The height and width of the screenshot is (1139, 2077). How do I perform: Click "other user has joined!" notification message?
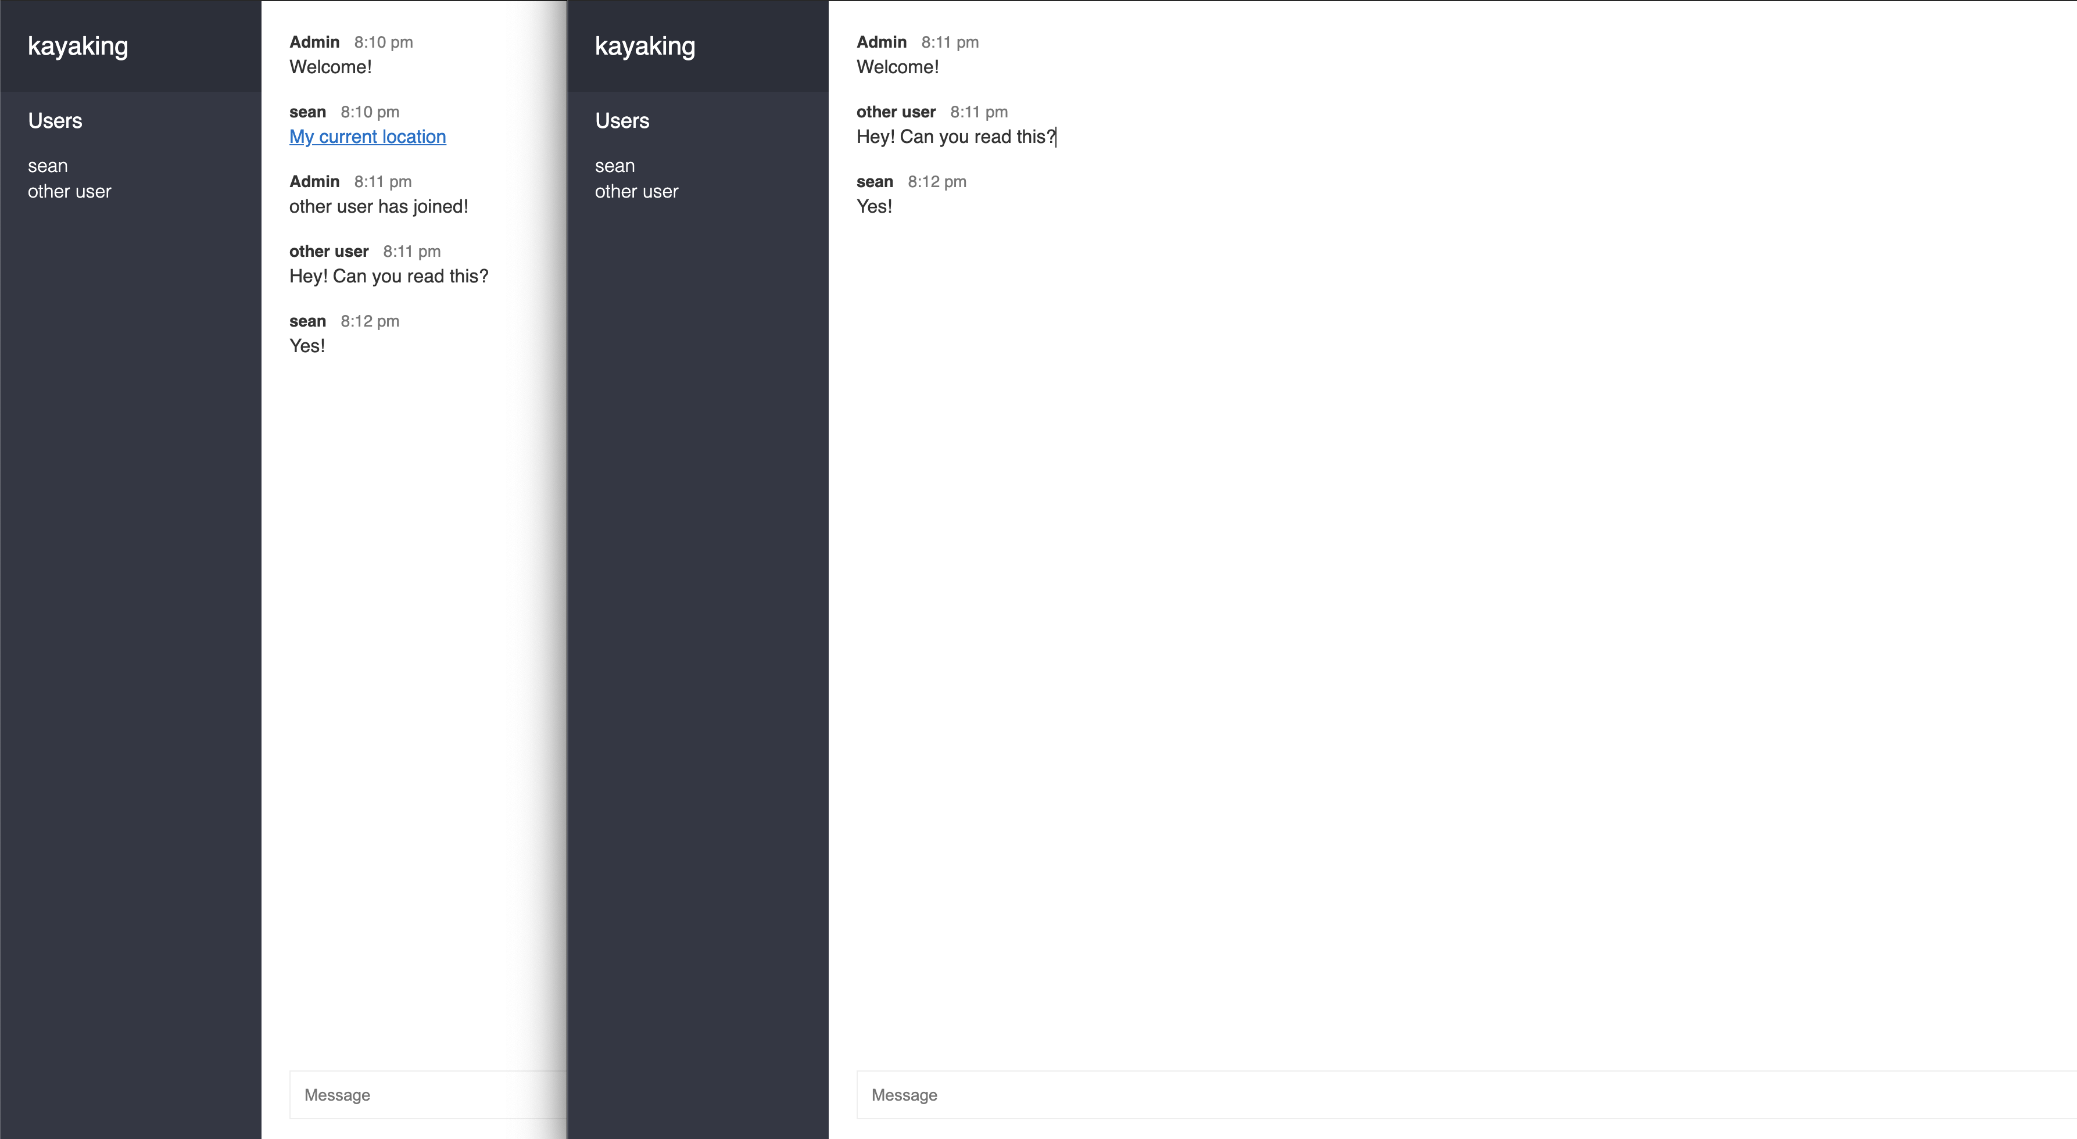(379, 206)
